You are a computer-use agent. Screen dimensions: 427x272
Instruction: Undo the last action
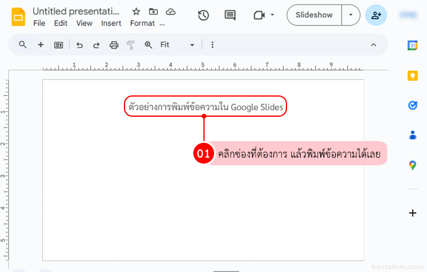tap(79, 45)
